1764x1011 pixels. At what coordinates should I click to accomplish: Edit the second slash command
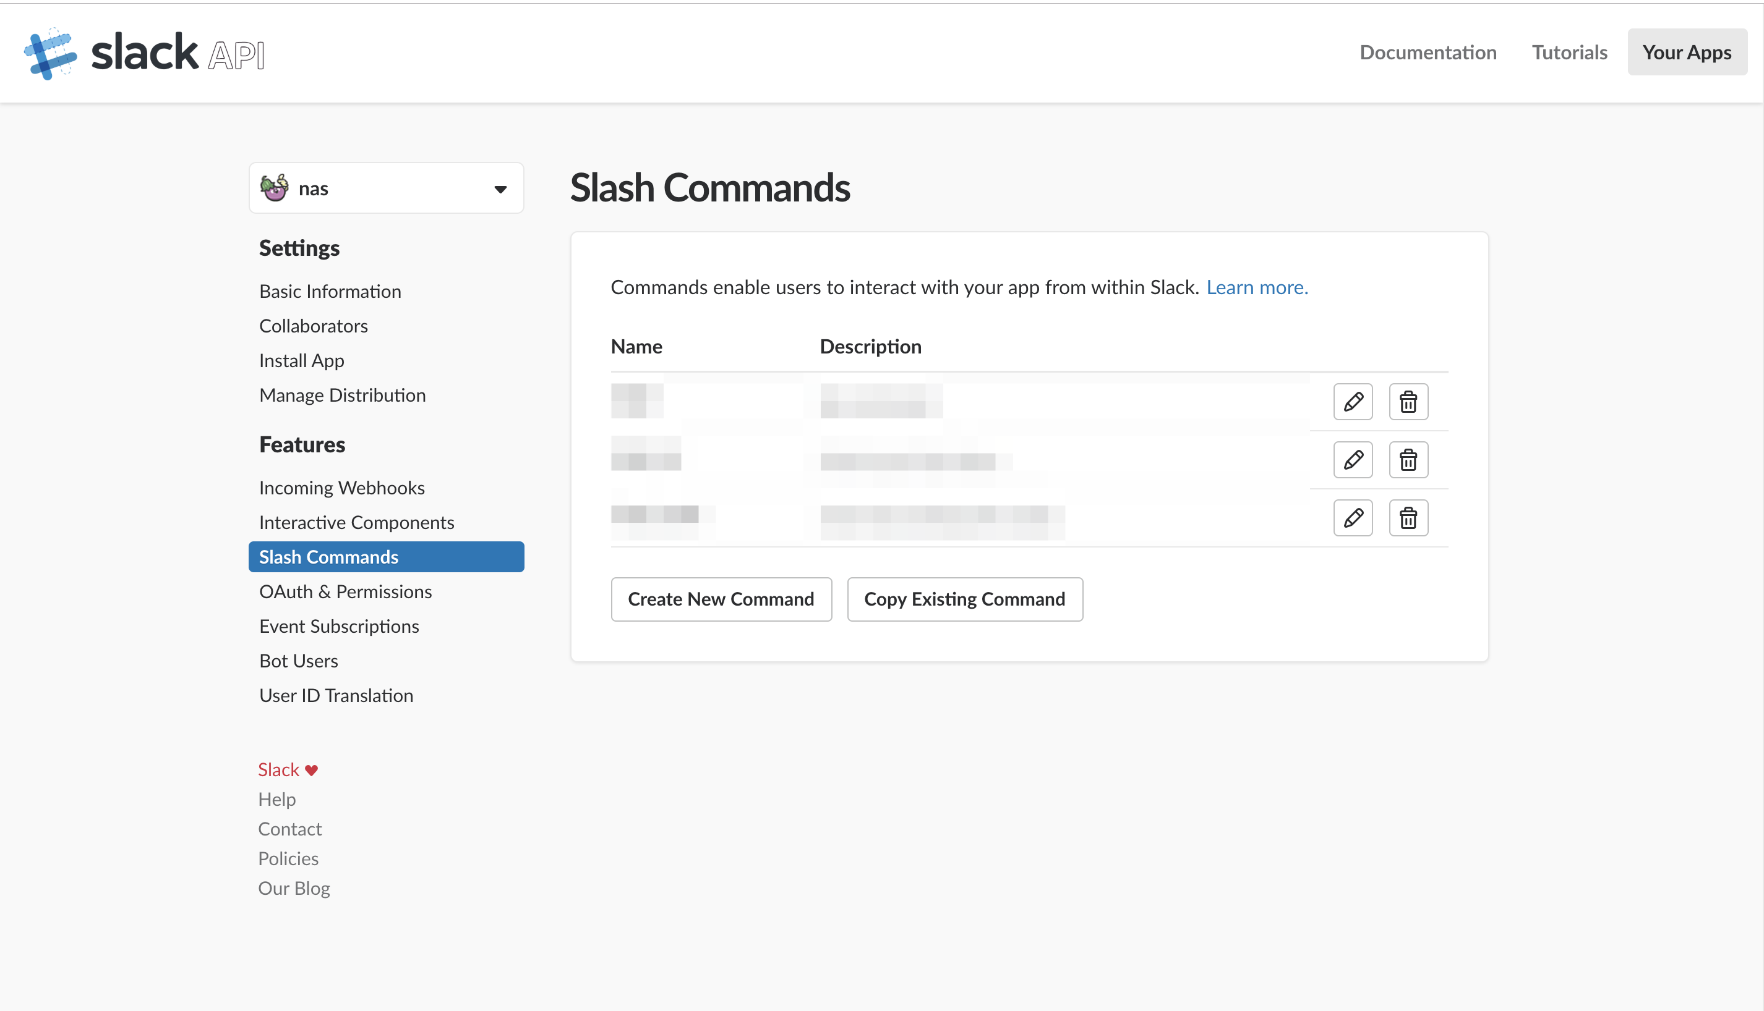(1353, 460)
